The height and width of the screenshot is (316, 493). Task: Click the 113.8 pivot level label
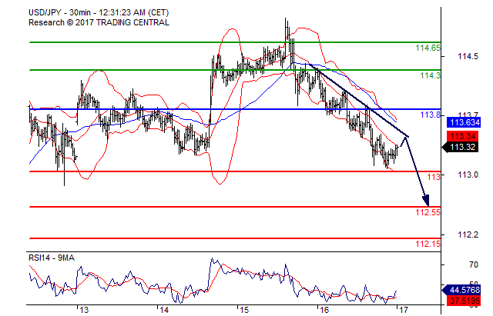click(430, 115)
